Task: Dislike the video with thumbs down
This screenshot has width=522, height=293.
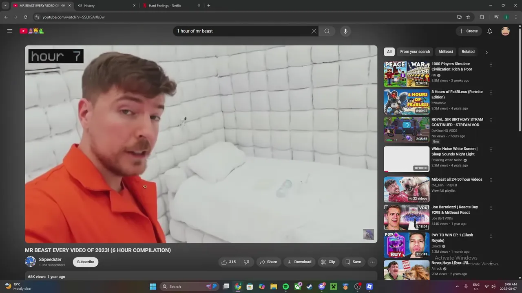Action: click(x=246, y=262)
